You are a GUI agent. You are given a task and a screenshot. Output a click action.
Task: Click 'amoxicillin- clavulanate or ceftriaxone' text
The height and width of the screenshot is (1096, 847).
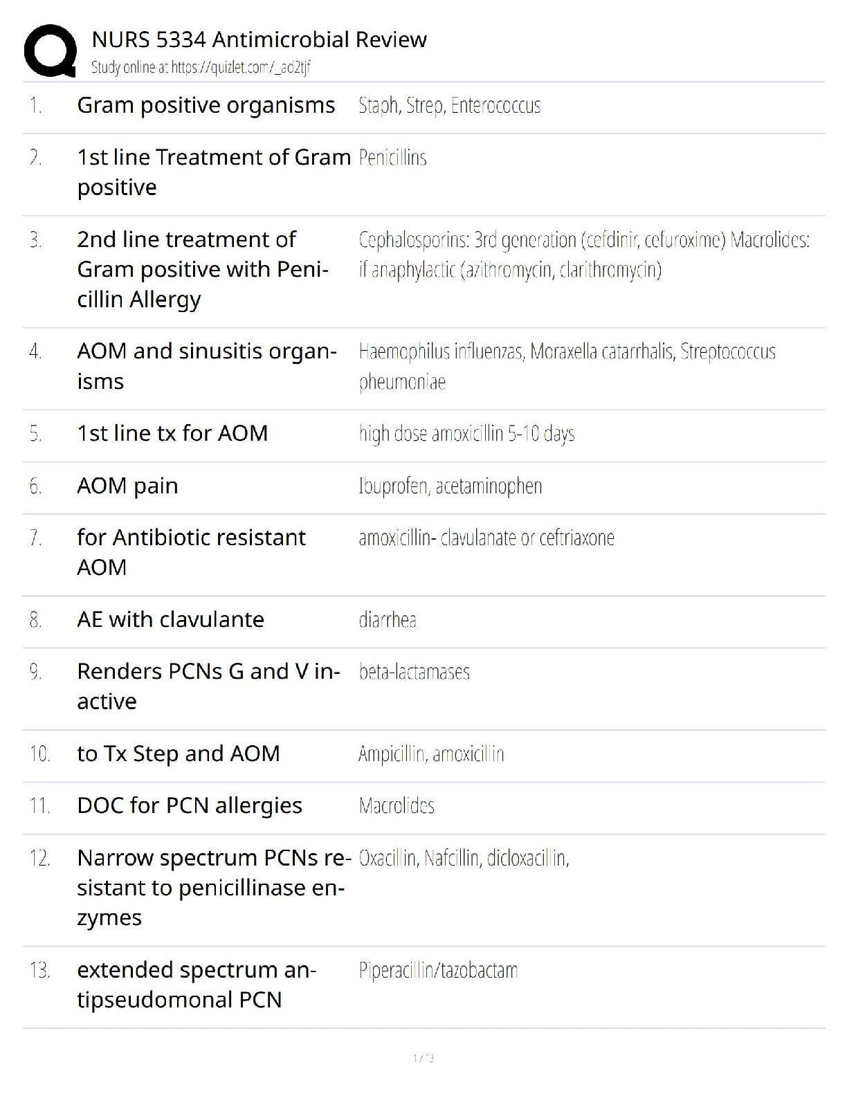pyautogui.click(x=486, y=538)
